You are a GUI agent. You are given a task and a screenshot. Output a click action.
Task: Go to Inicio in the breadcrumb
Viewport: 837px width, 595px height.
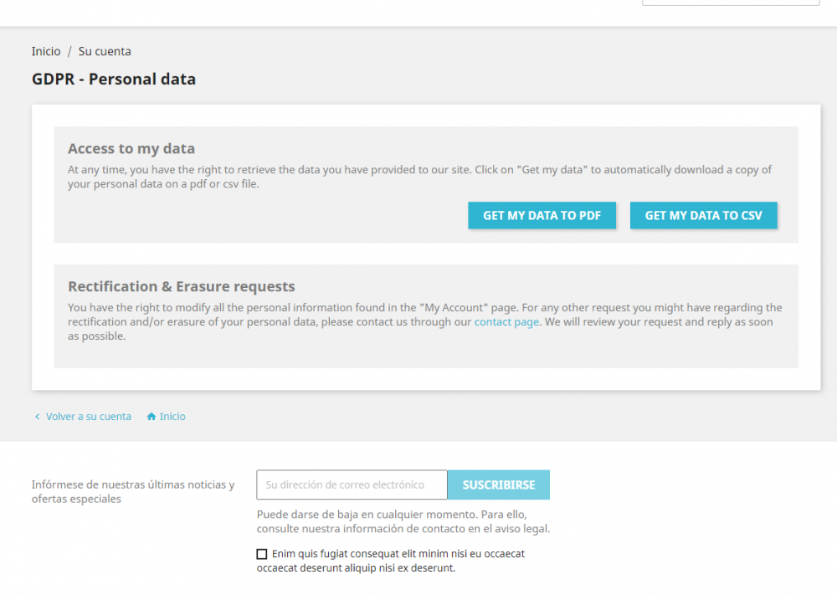46,51
